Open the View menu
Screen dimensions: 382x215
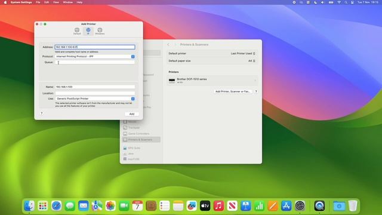point(56,2)
